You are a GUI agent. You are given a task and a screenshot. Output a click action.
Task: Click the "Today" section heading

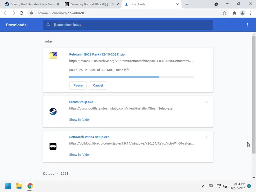(x=48, y=41)
